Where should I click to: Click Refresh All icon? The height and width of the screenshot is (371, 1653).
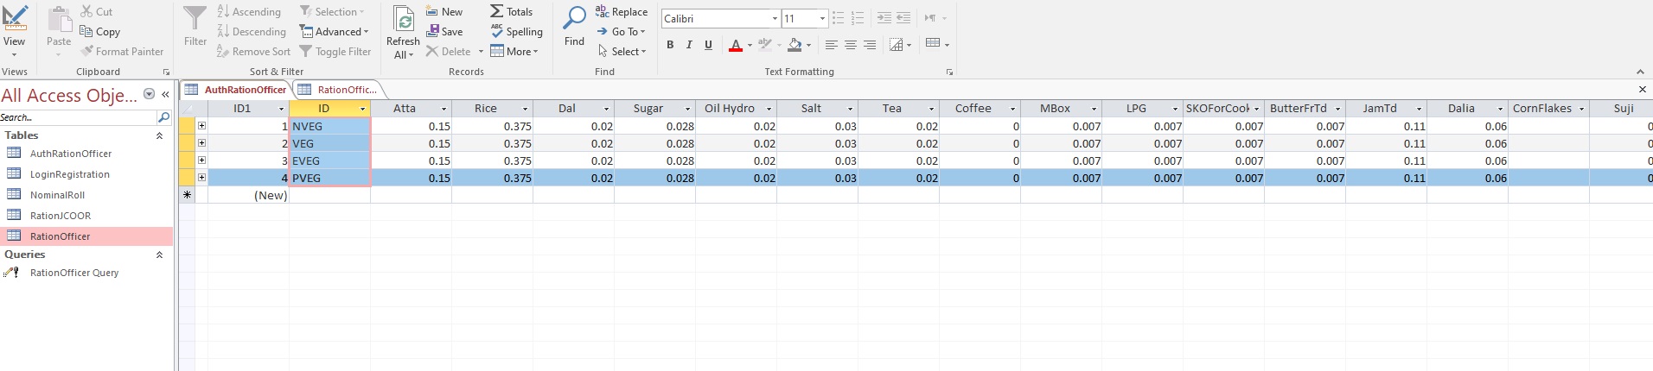point(403,19)
